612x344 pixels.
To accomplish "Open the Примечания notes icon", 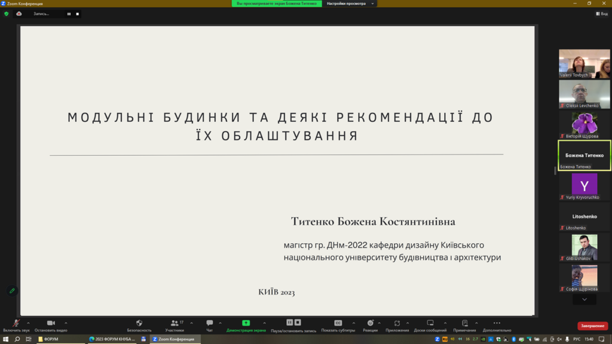I will point(464,323).
